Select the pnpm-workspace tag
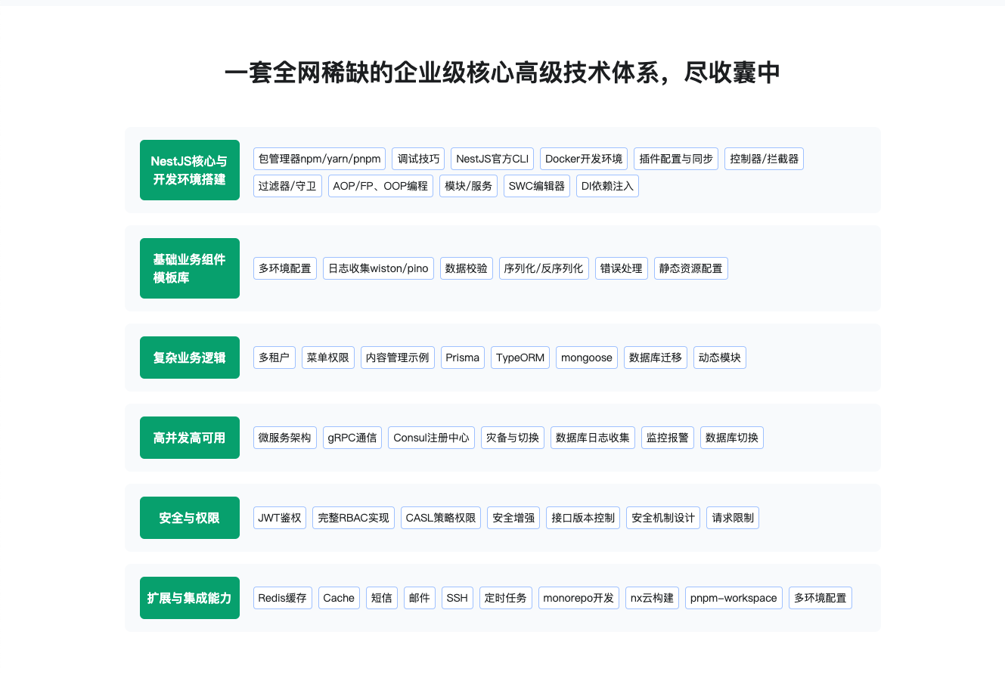Image resolution: width=1005 pixels, height=675 pixels. [734, 598]
